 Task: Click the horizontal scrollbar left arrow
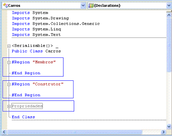(x=4, y=132)
